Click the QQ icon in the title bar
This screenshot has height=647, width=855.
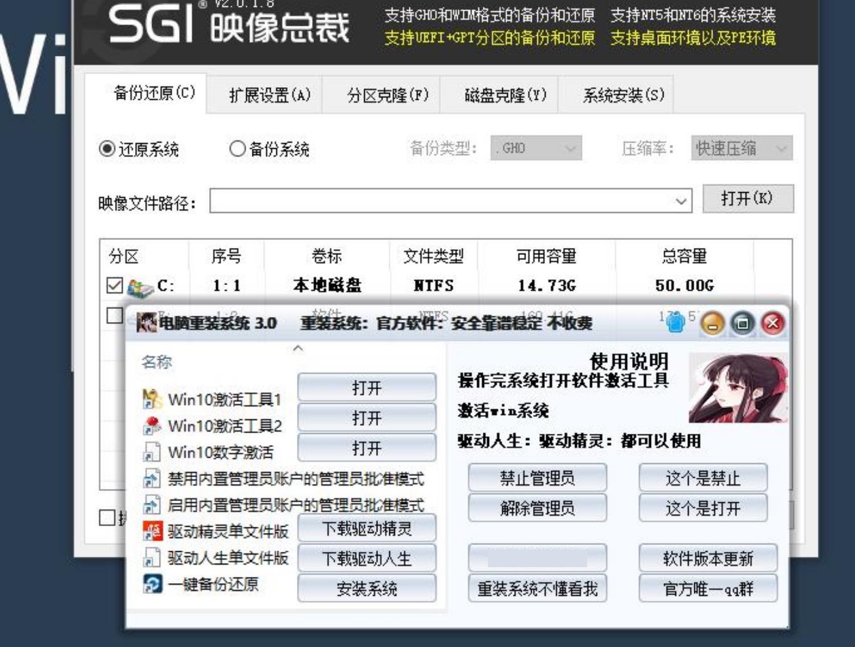675,323
